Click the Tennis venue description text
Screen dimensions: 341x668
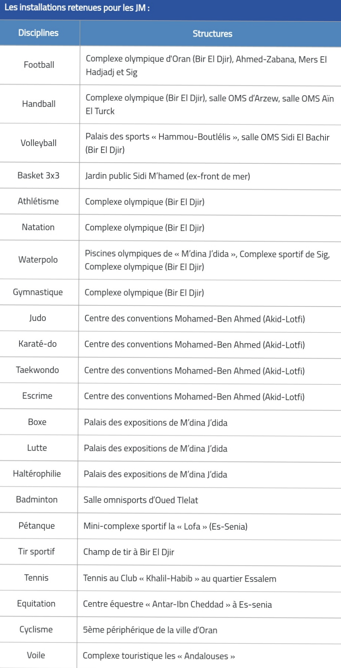180,579
